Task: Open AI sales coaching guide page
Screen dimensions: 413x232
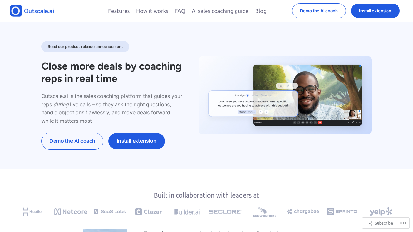Action: [x=220, y=11]
